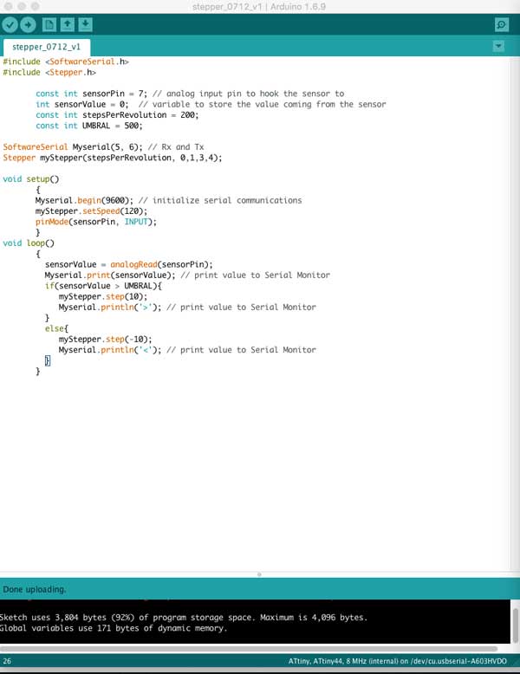Viewport: 520px width, 674px height.
Task: Click on "SoftwareSerial.h" in the first include
Action: pyautogui.click(x=89, y=62)
